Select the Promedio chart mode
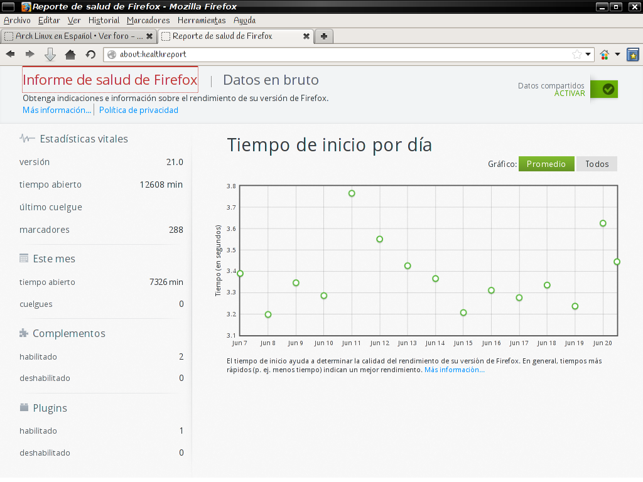The image size is (643, 482). [x=546, y=164]
